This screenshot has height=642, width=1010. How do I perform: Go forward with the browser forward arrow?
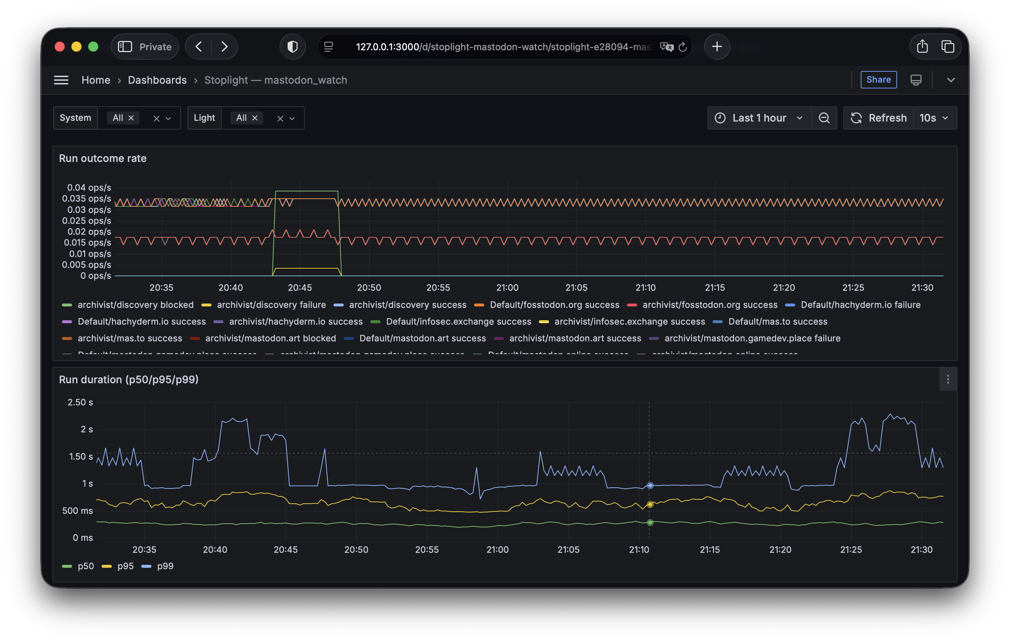tap(224, 47)
